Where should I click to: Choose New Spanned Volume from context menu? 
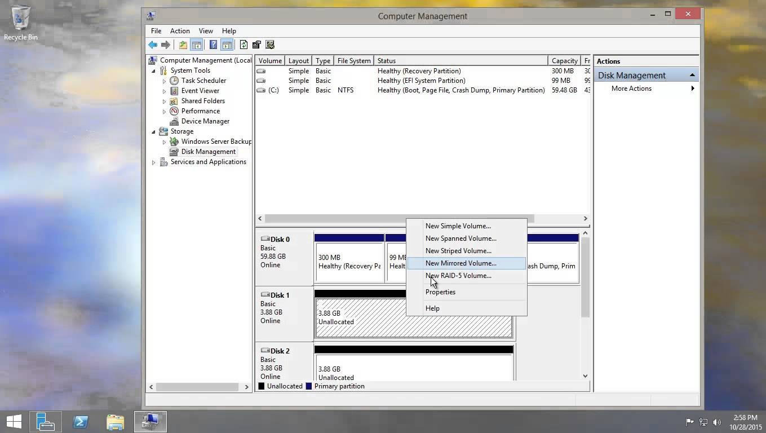(466, 238)
